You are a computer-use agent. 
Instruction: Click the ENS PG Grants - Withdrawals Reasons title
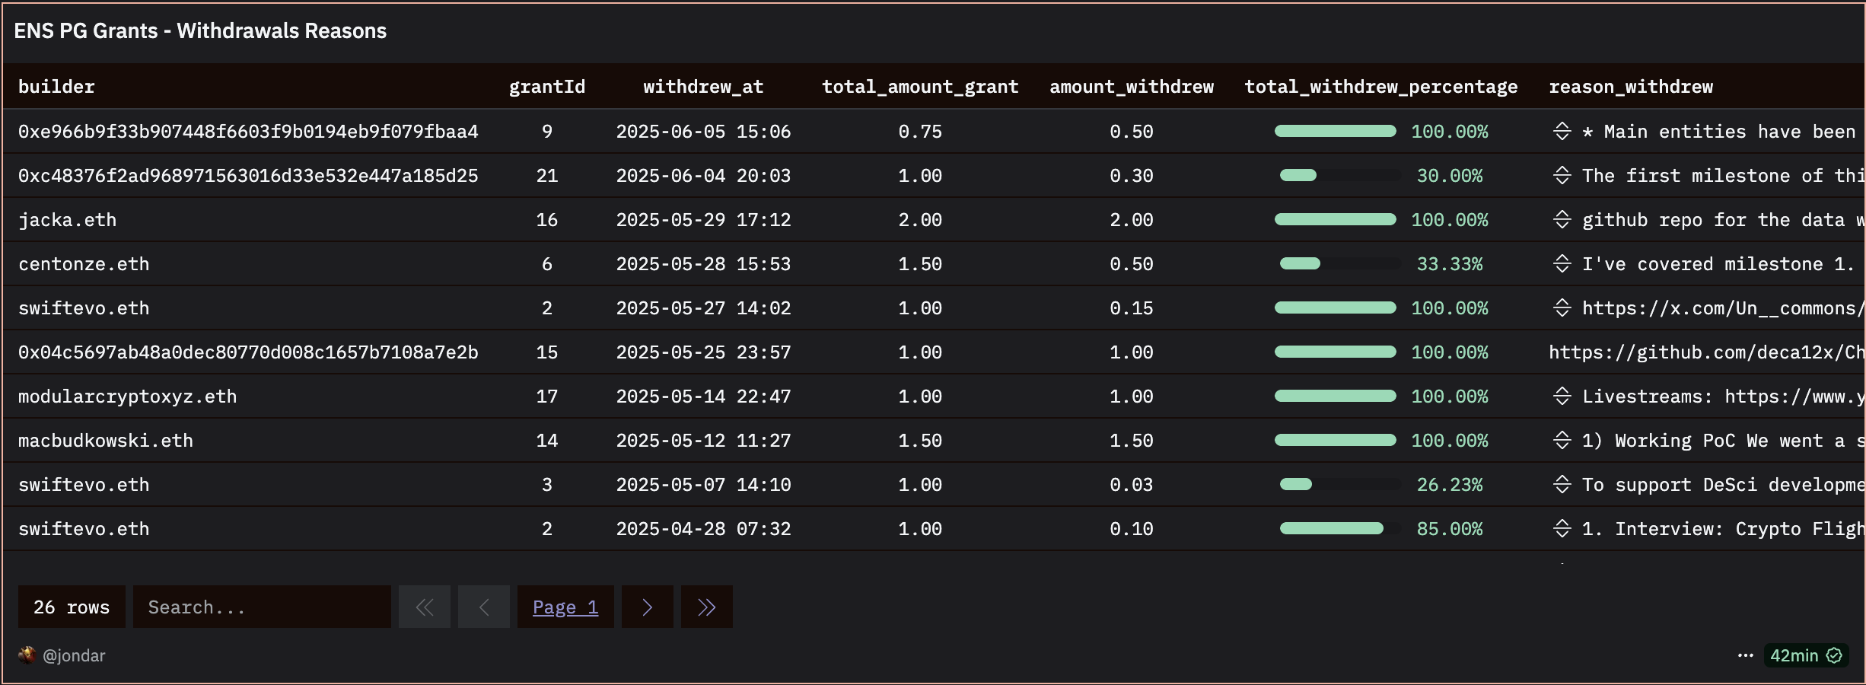pyautogui.click(x=200, y=30)
